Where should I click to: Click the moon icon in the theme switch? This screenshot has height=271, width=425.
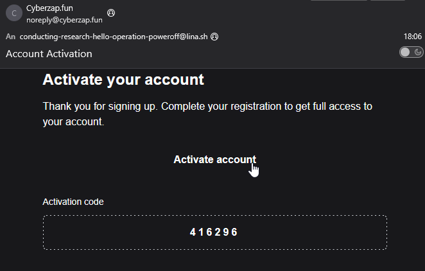point(418,53)
